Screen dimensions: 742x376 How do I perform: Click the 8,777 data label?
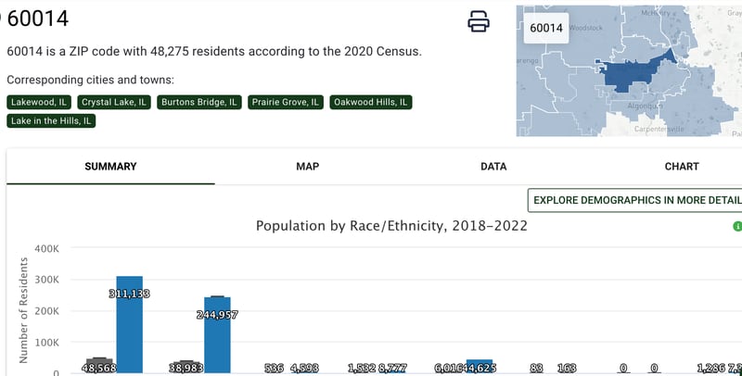point(392,368)
